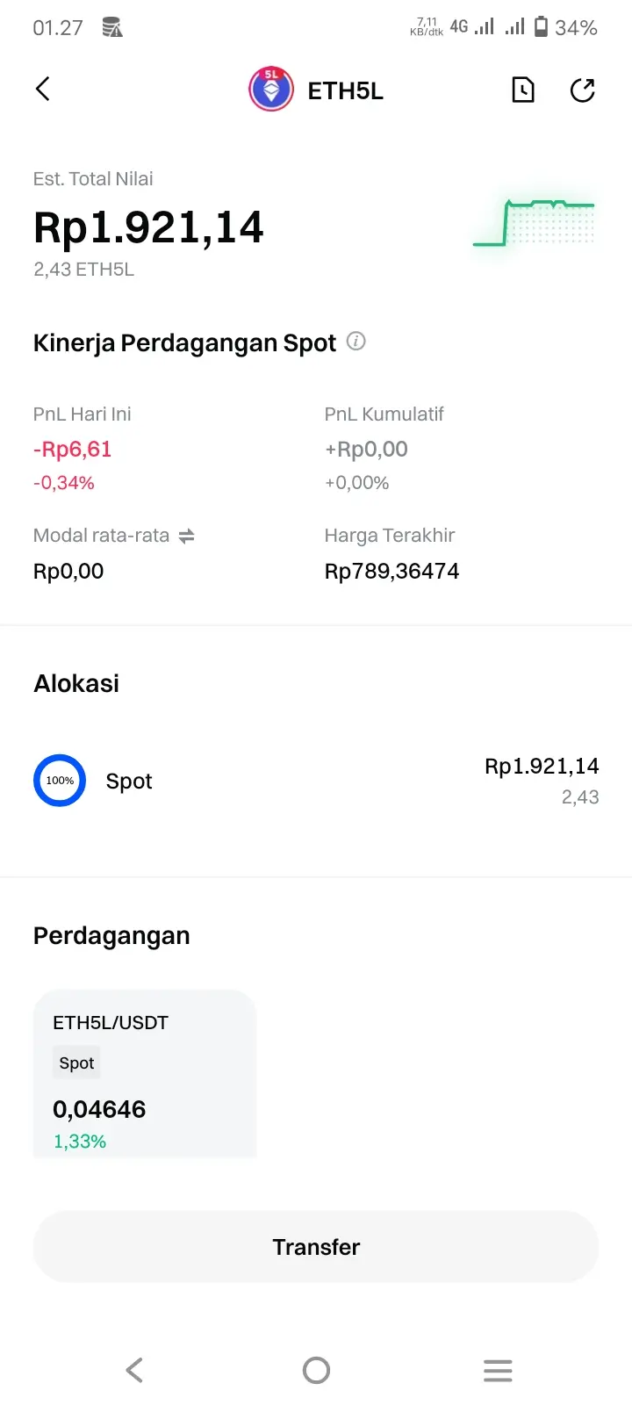Toggle the Modal rata-rata swap icon
632x1405 pixels.
click(x=186, y=536)
